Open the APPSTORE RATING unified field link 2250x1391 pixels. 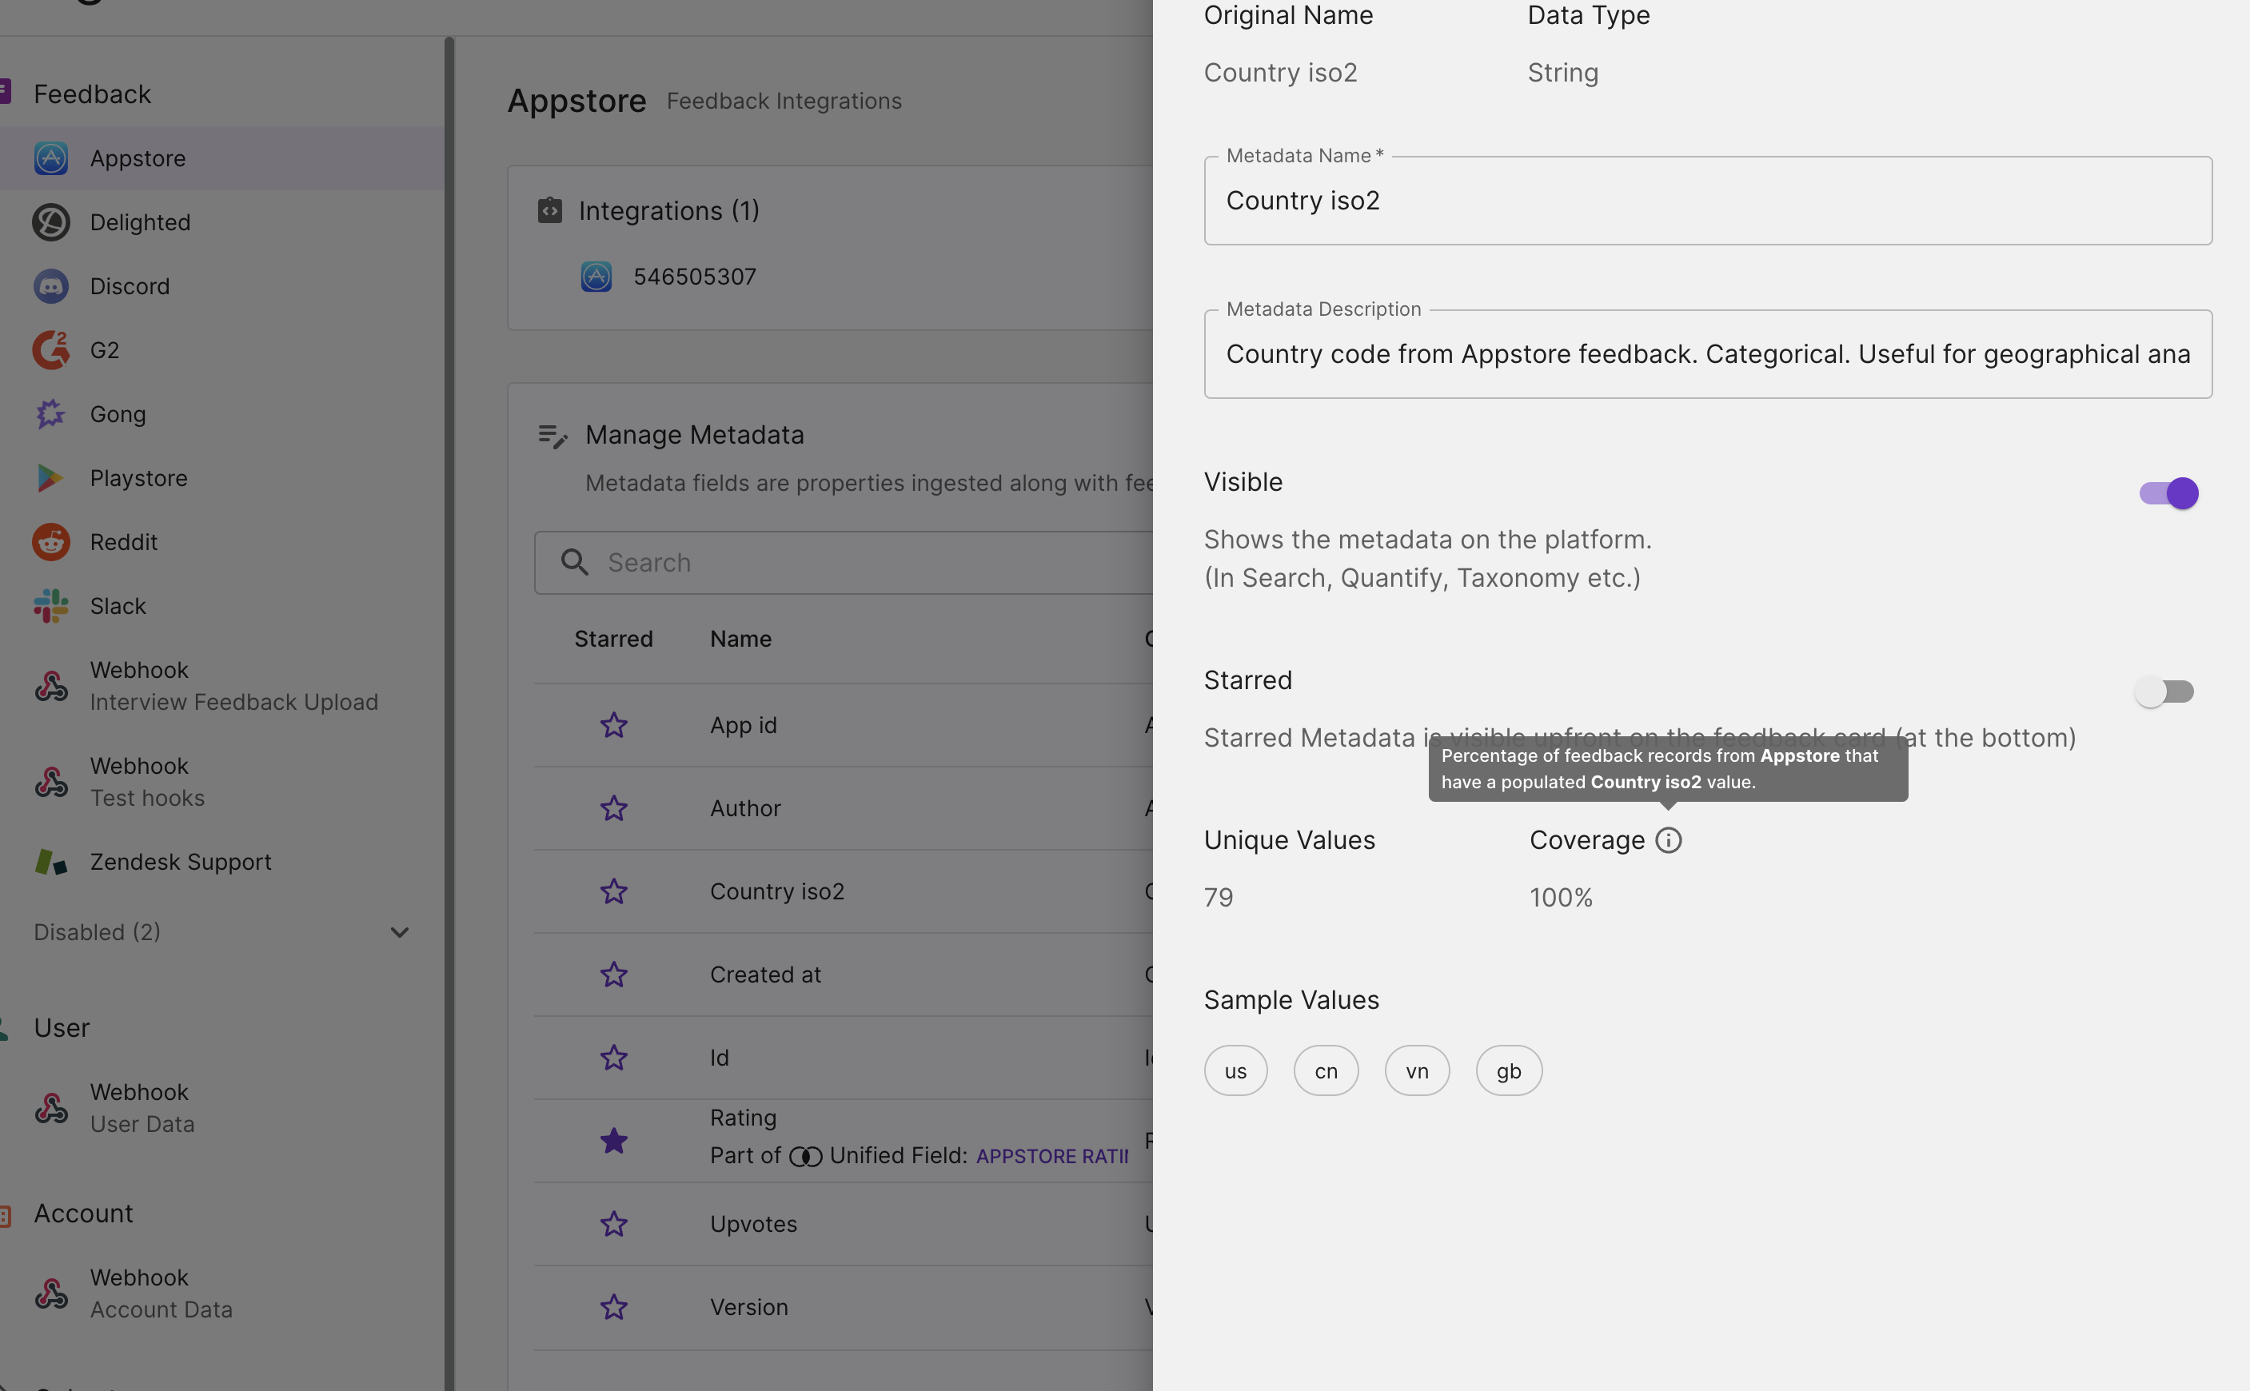(x=1051, y=1157)
